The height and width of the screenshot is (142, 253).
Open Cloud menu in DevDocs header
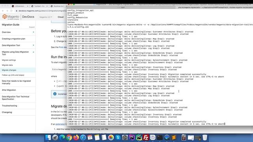pyautogui.click(x=60, y=17)
